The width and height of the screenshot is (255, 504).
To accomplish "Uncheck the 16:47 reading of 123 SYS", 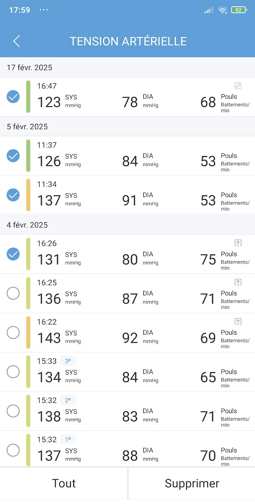I will pos(13,97).
